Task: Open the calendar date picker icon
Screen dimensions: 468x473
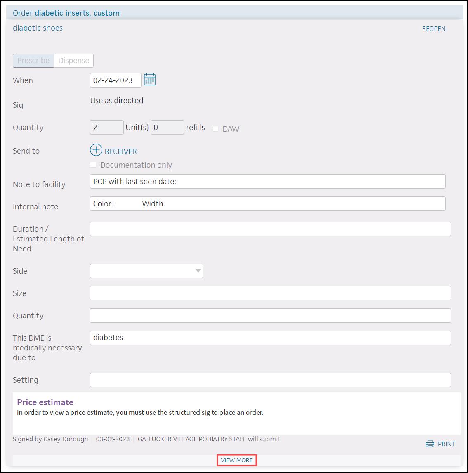Action: [x=149, y=80]
